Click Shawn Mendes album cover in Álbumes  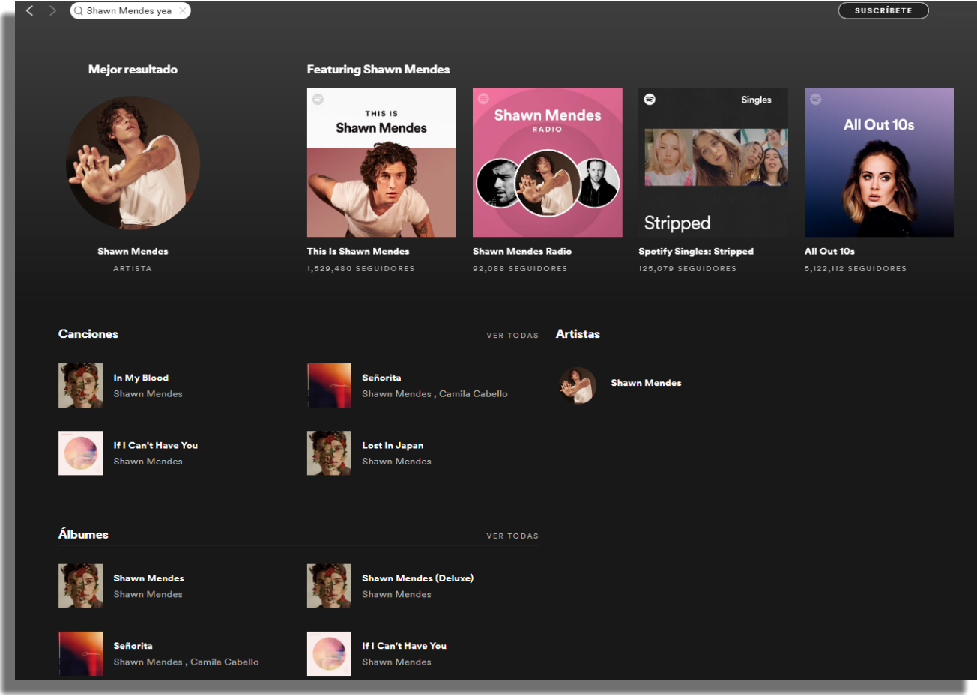[81, 586]
